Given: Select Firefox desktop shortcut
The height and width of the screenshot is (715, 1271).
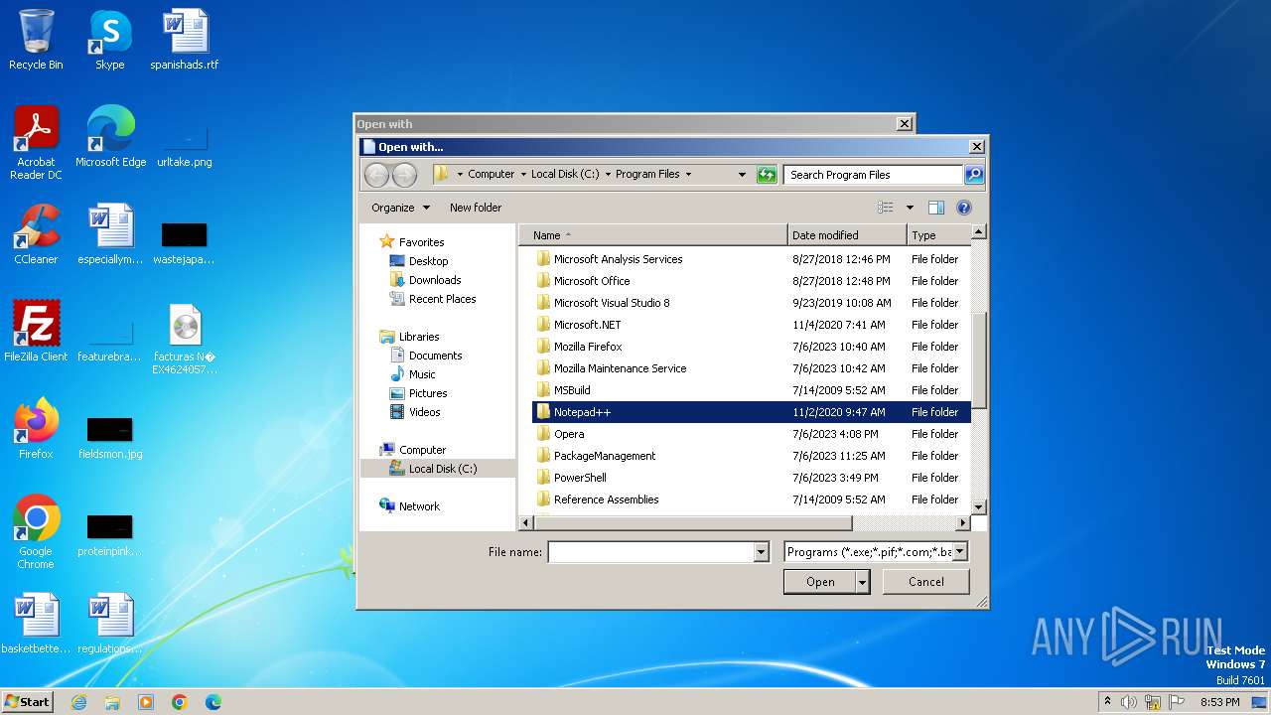Looking at the screenshot, I should pos(36,429).
